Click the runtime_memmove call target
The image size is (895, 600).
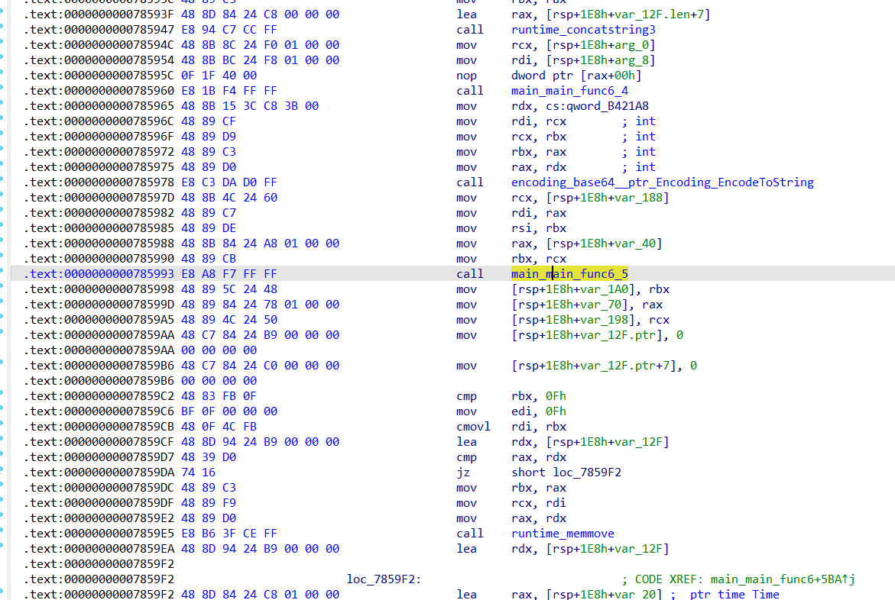coord(563,534)
